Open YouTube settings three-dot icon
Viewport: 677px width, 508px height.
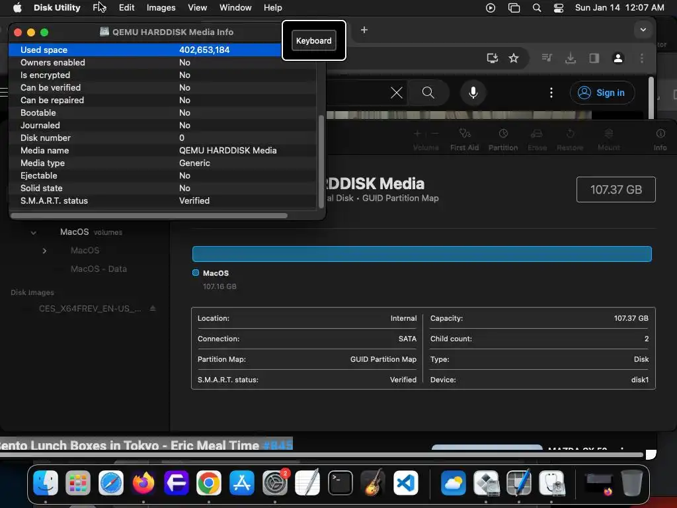pyautogui.click(x=551, y=93)
